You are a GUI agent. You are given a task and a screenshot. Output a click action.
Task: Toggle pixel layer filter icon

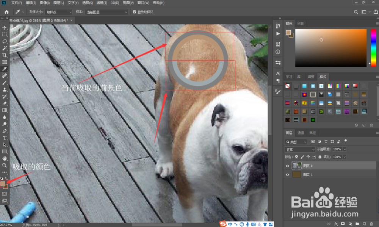point(313,142)
